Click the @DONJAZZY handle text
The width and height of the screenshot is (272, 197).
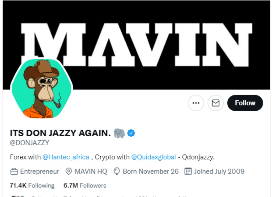click(x=29, y=143)
